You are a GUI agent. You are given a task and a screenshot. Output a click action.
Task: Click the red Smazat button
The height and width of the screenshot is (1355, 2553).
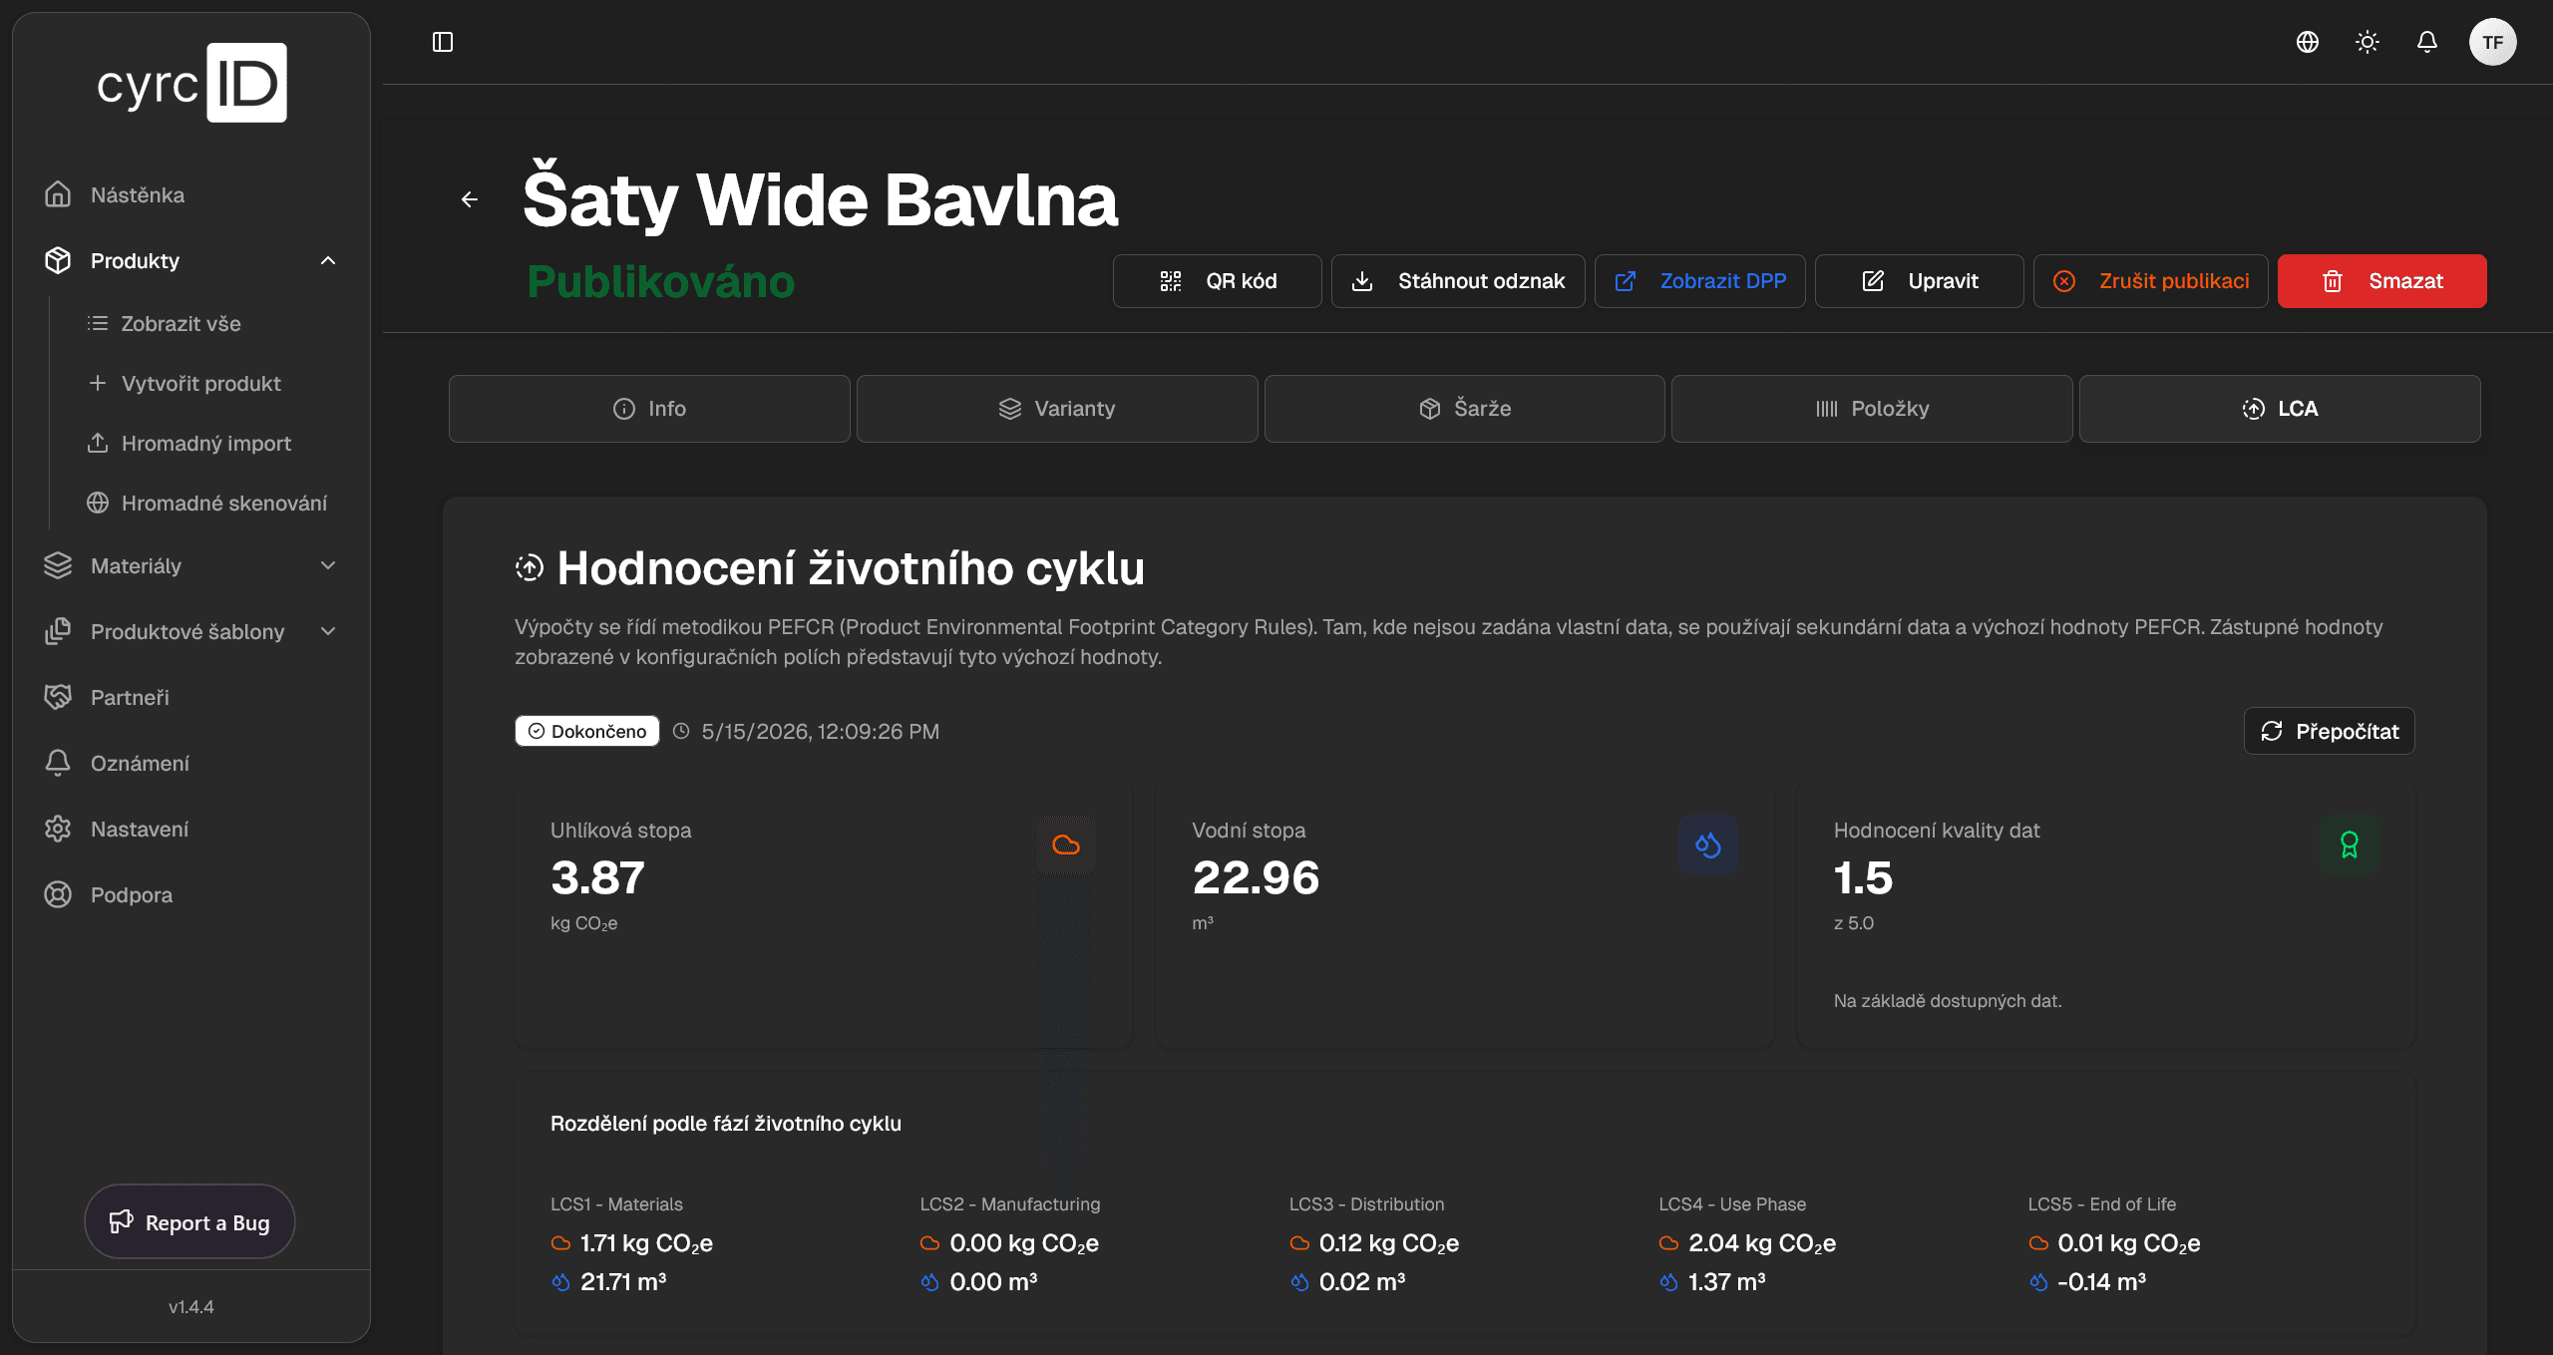pyautogui.click(x=2382, y=281)
